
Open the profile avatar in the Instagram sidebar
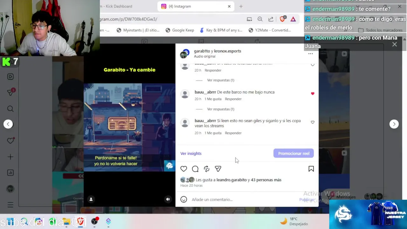tap(10, 189)
